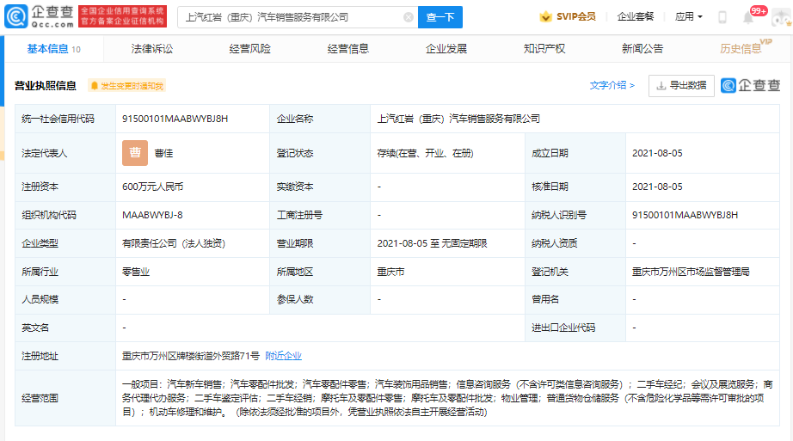The image size is (793, 441).
Task: Open the mobile phone app icon
Action: point(722,17)
